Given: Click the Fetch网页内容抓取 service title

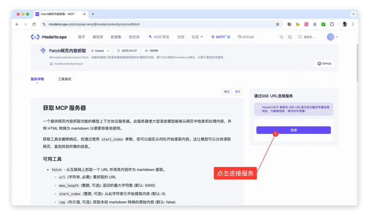Looking at the screenshot, I should click(x=67, y=51).
